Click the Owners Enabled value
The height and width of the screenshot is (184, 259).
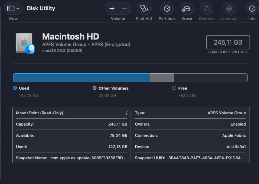point(238,124)
